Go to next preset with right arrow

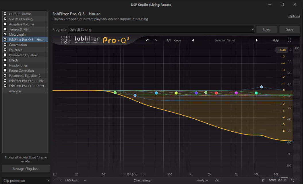pyautogui.click(x=257, y=40)
